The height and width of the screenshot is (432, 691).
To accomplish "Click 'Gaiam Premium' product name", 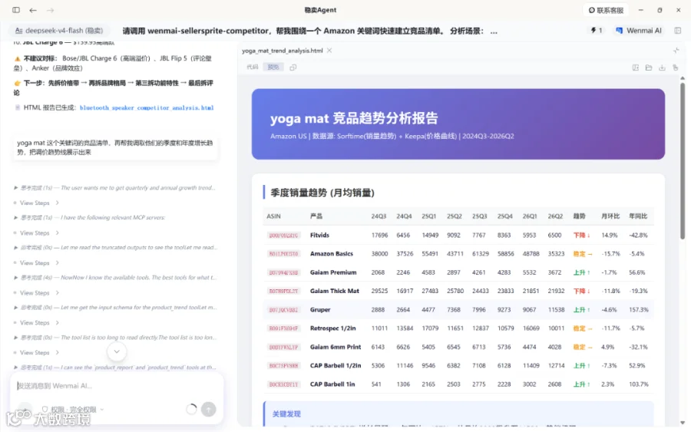I will 333,272.
